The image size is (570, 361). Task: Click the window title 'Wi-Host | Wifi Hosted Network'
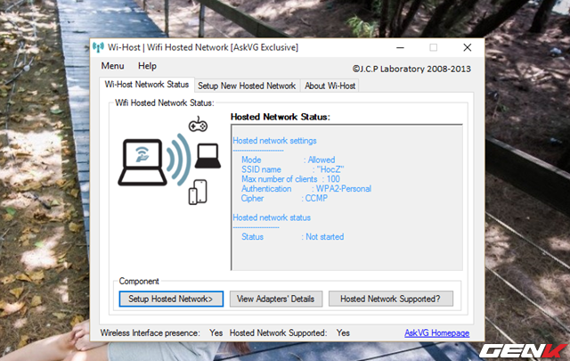click(203, 47)
